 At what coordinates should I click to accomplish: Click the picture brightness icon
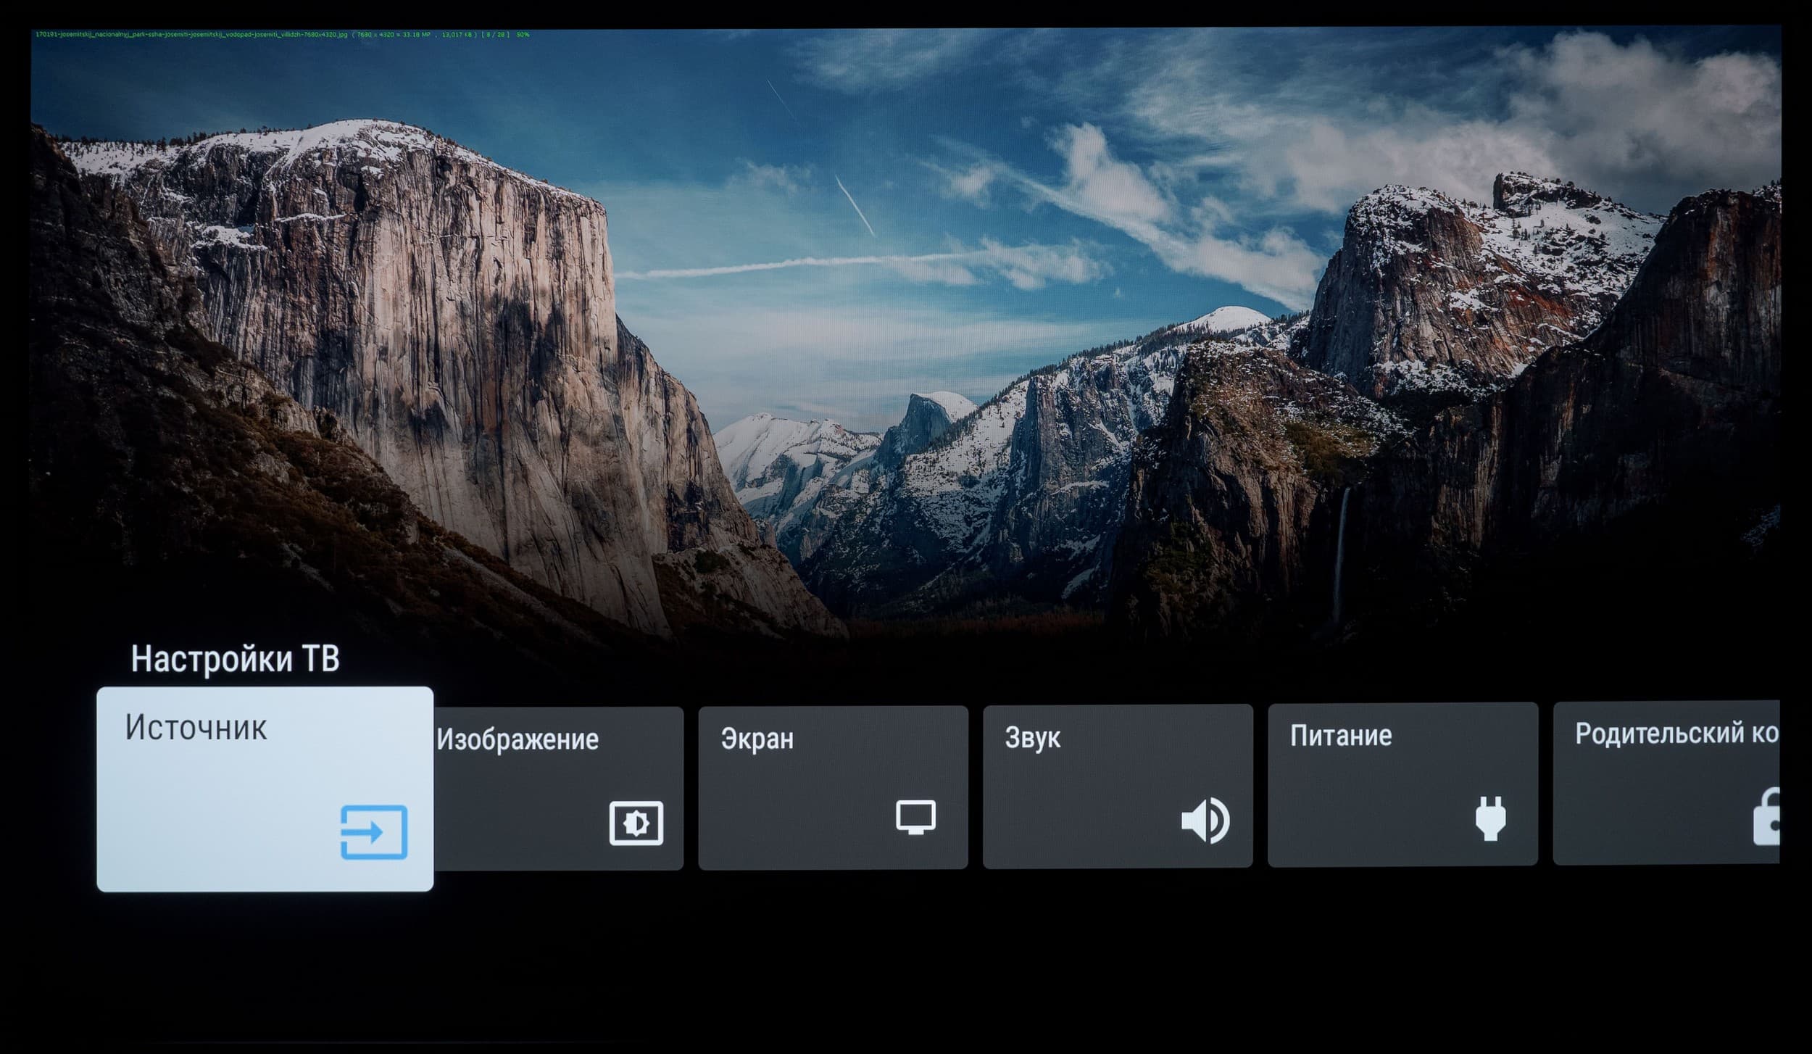636,823
